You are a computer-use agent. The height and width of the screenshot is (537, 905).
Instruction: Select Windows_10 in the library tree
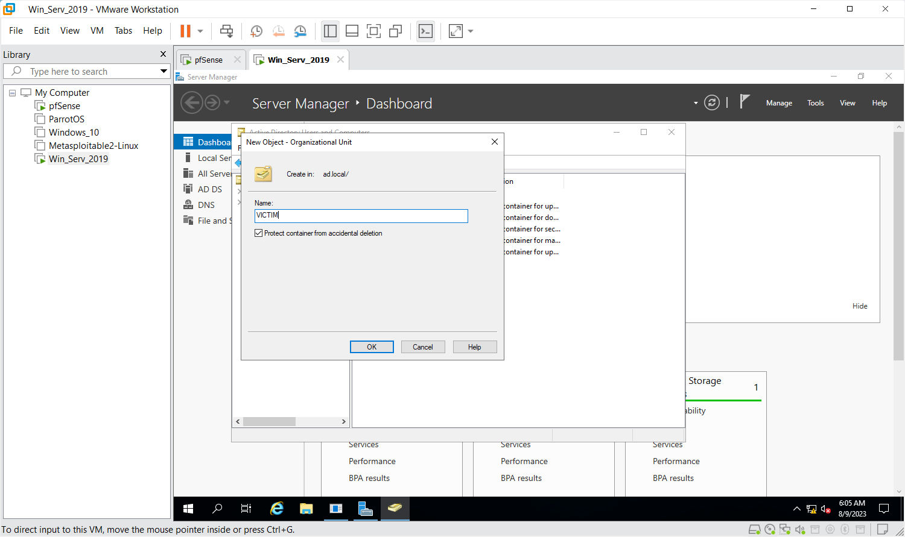74,133
